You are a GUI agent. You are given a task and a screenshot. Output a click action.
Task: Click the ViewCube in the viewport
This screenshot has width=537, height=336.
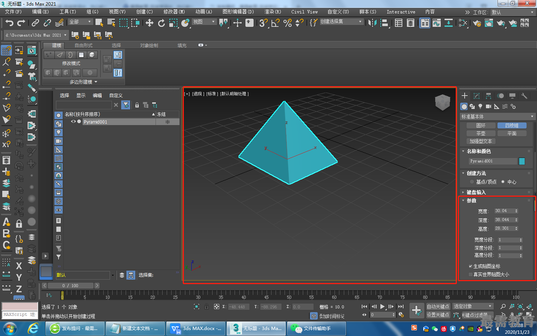443,102
